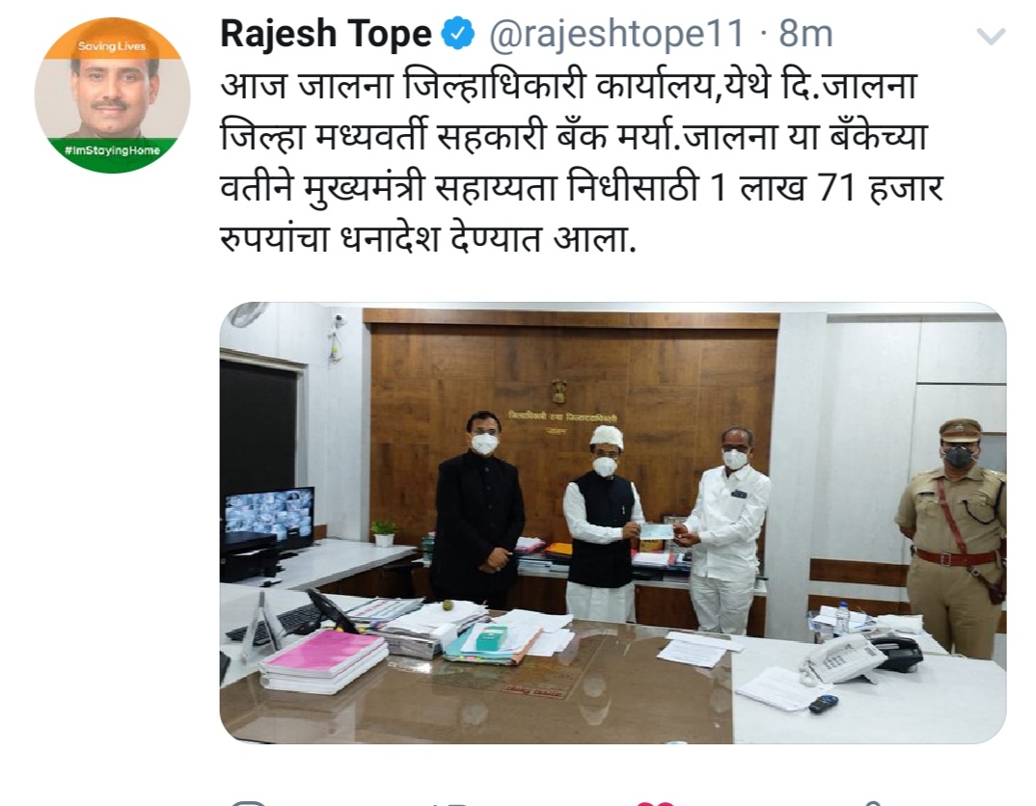Open the tweet options chevron menu
Image resolution: width=1036 pixels, height=806 pixels.
pyautogui.click(x=991, y=37)
